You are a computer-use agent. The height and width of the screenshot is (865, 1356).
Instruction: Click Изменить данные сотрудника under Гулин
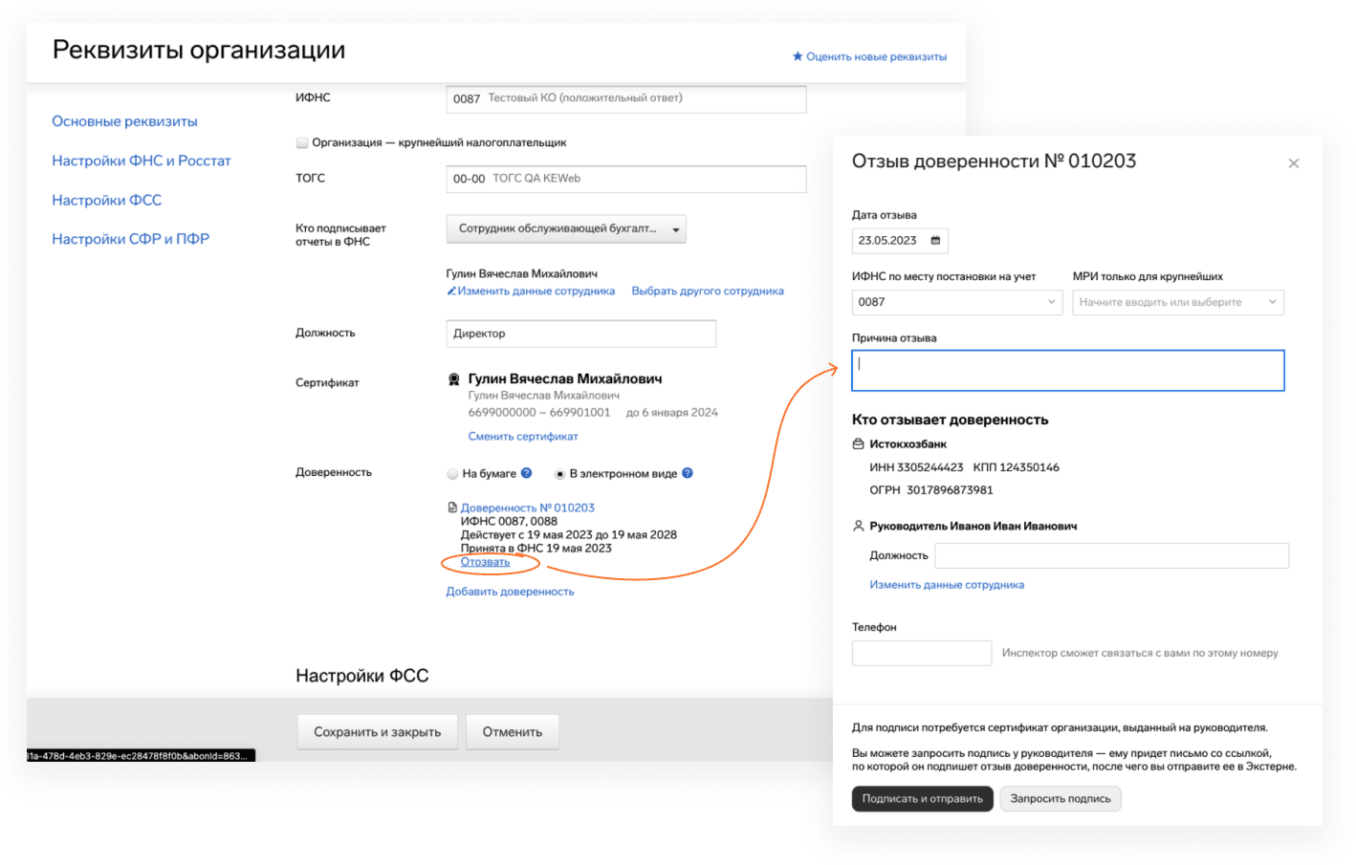click(x=536, y=291)
